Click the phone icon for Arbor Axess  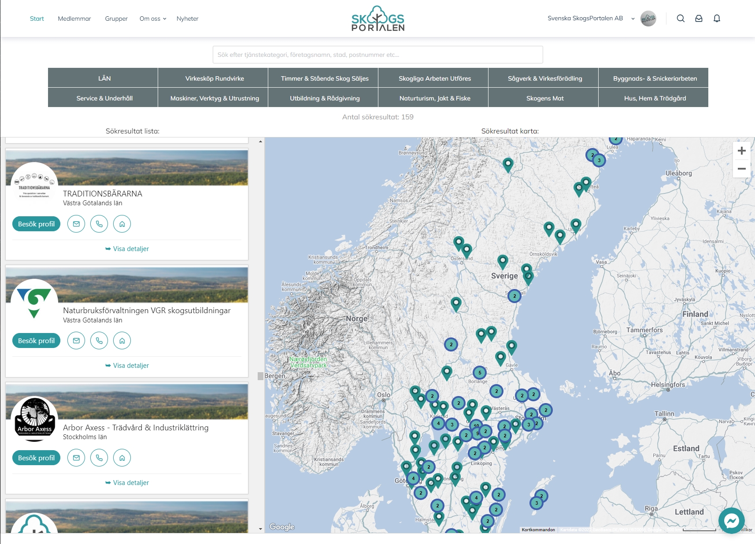point(99,458)
